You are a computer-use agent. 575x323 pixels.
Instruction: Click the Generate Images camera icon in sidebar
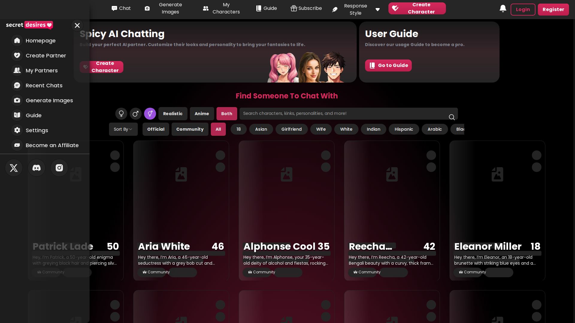point(17,100)
